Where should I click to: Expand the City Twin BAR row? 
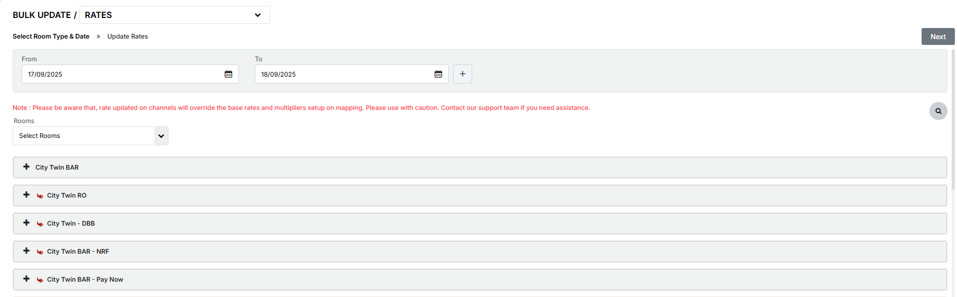coord(26,167)
